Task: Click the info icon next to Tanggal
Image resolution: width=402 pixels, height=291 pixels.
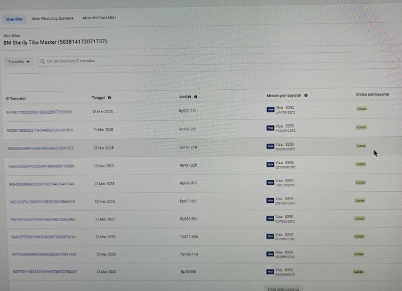Action: [x=109, y=98]
